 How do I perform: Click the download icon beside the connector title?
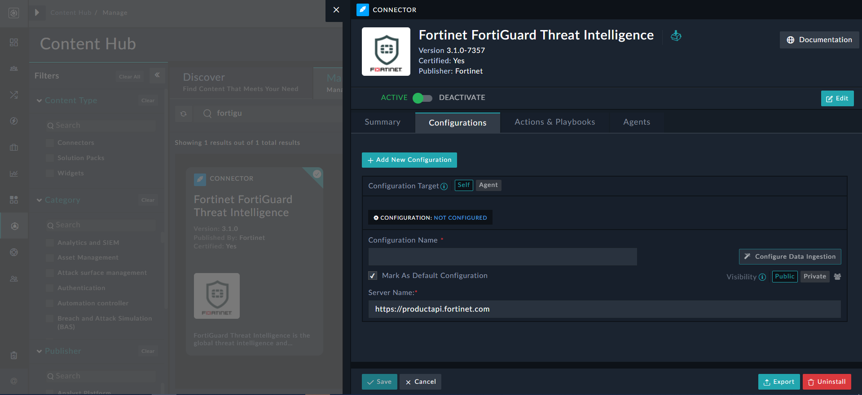point(676,36)
